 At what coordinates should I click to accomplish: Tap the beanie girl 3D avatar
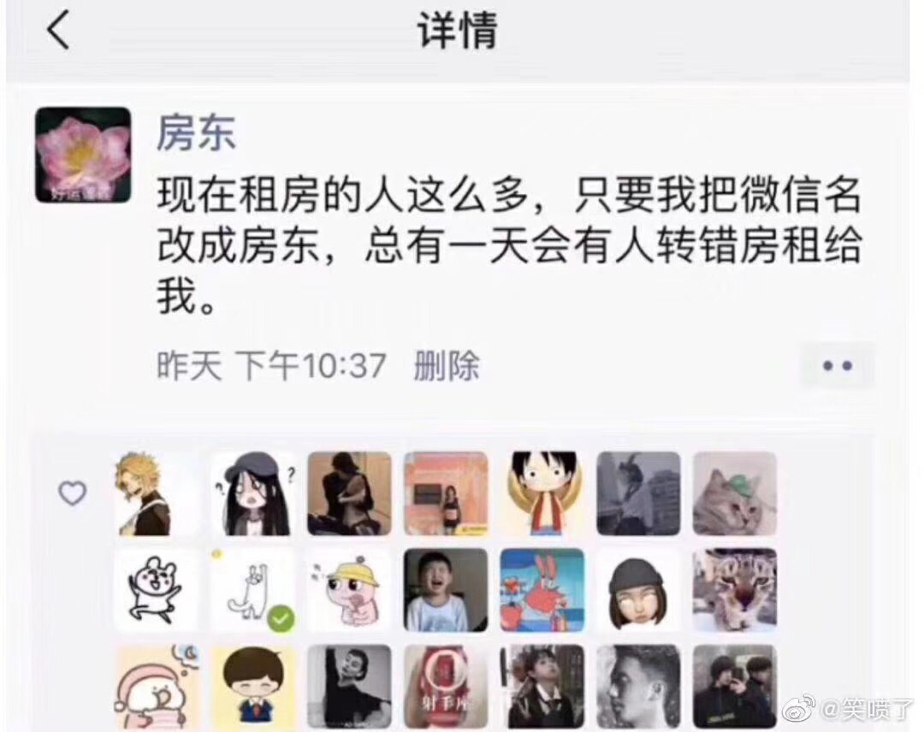pyautogui.click(x=639, y=589)
